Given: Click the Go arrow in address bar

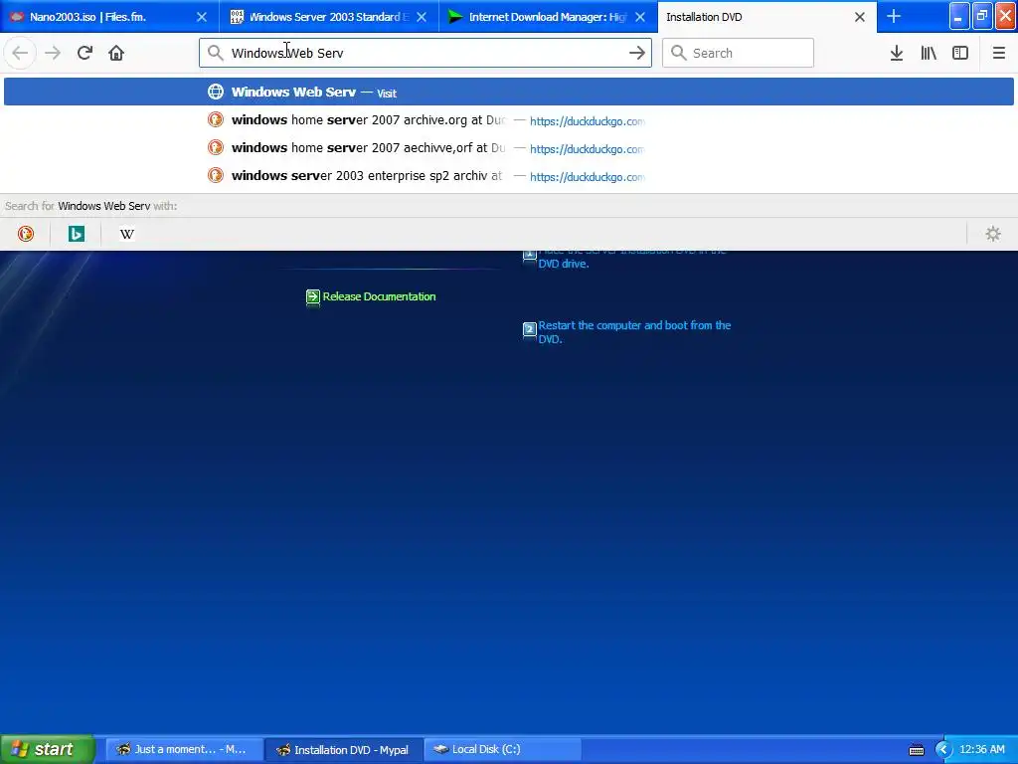Looking at the screenshot, I should pyautogui.click(x=637, y=53).
